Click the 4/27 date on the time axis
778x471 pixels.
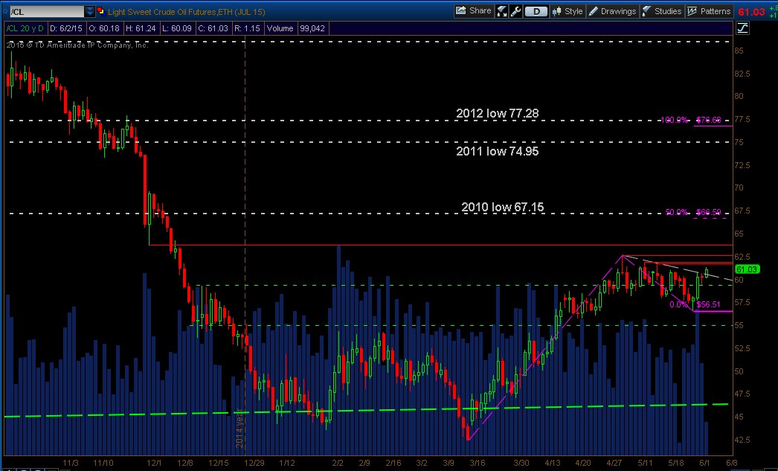coord(614,463)
